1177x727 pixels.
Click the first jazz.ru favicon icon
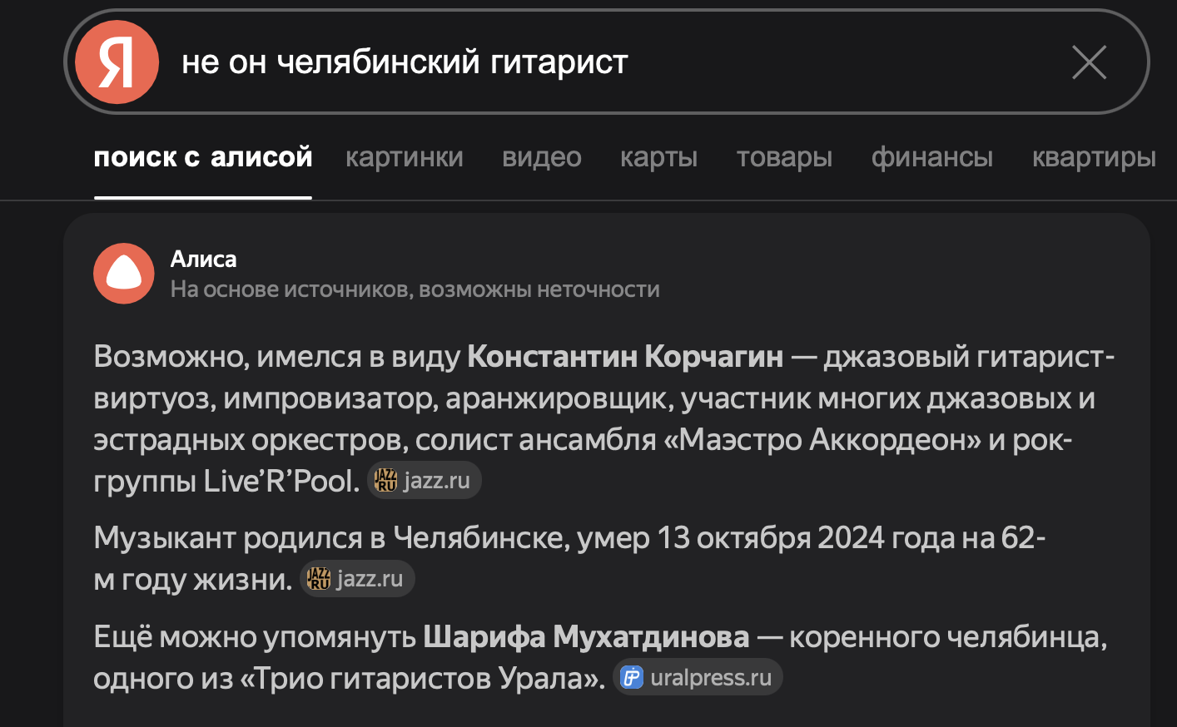pos(385,481)
